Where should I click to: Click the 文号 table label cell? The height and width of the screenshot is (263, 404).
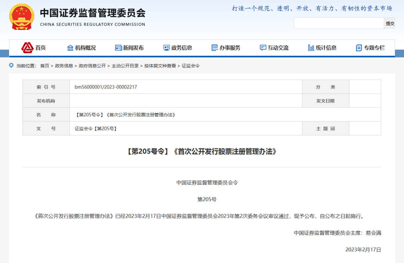[46, 129]
